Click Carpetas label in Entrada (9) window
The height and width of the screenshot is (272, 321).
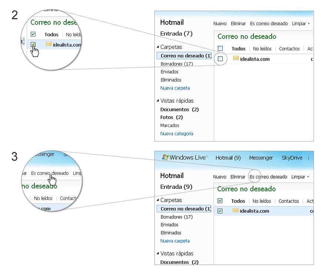pos(171,200)
